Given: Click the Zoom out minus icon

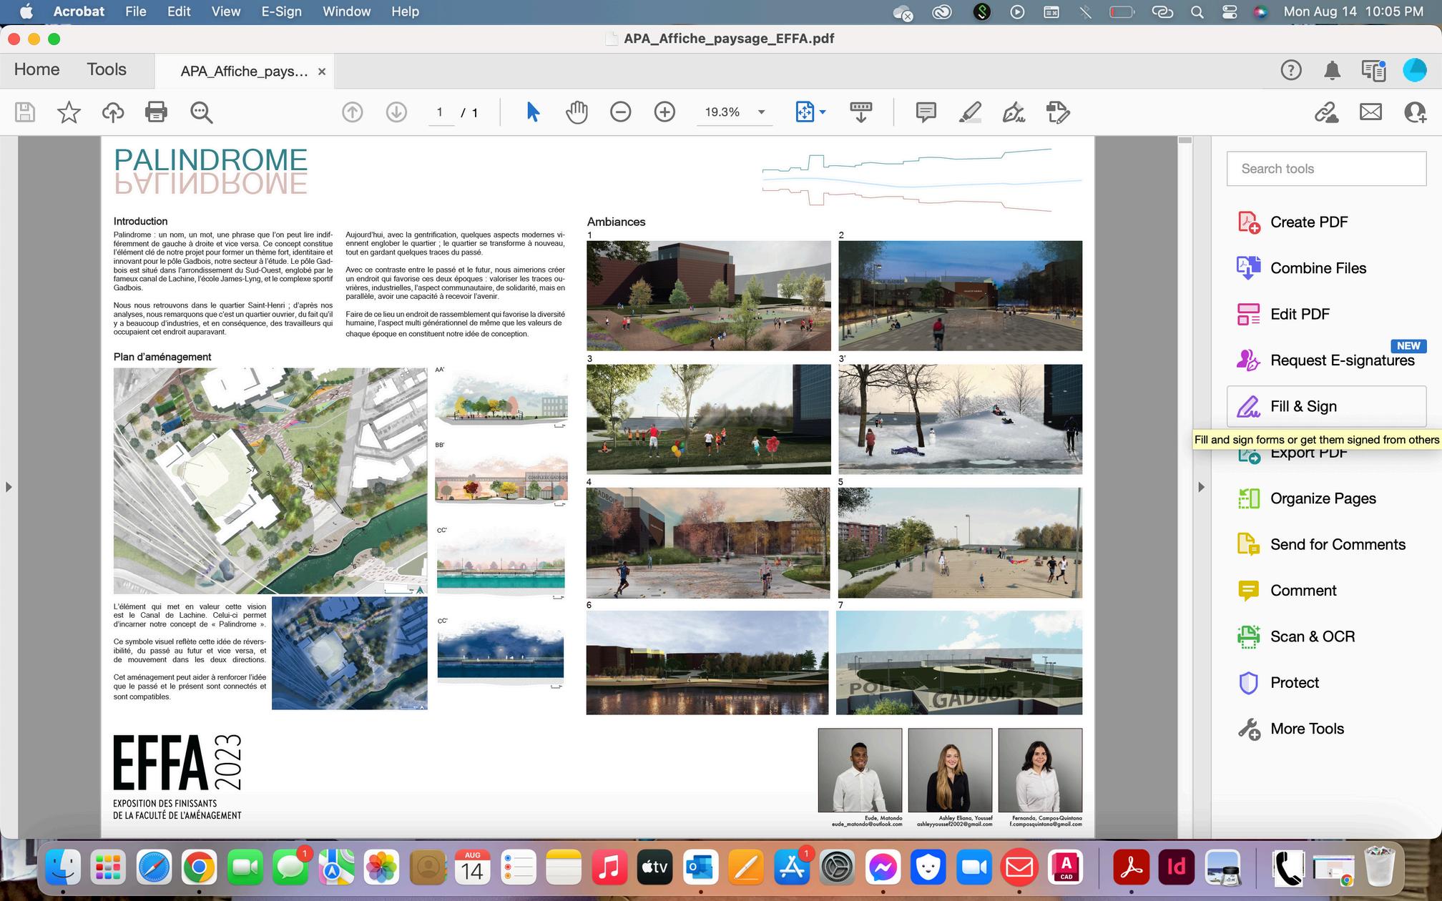Looking at the screenshot, I should 620,112.
